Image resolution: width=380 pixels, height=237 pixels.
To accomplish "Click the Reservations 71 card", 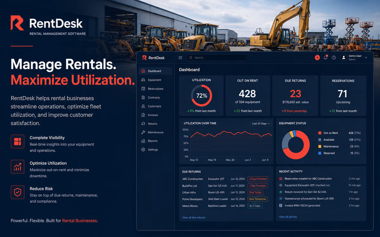I will pyautogui.click(x=343, y=96).
